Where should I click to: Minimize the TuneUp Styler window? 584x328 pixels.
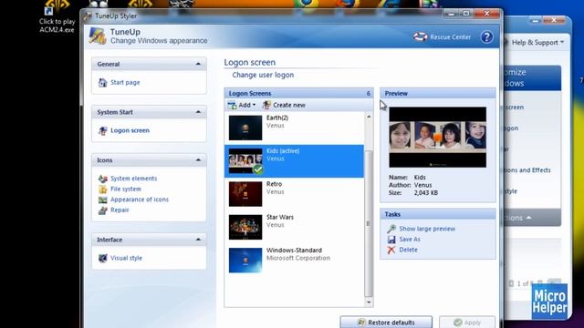(452, 14)
